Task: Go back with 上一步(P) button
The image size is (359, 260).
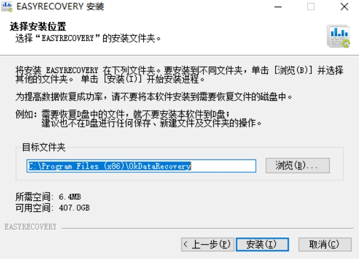Action: pos(207,244)
